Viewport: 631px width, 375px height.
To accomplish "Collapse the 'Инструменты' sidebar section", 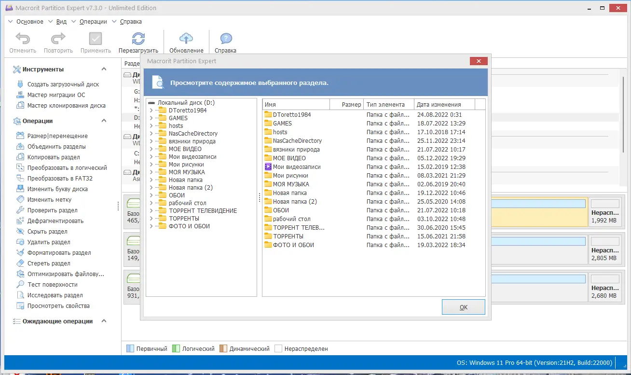I will [104, 69].
